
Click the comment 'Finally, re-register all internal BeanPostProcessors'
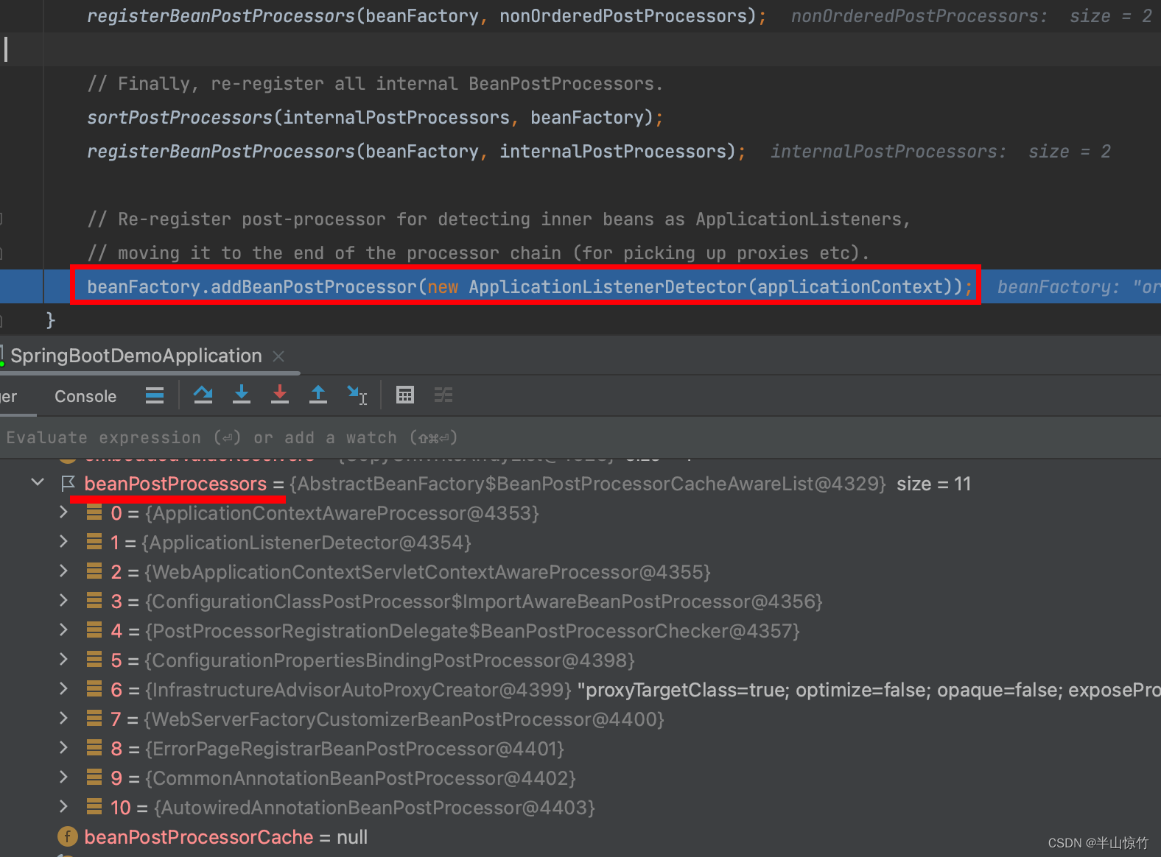pos(375,84)
